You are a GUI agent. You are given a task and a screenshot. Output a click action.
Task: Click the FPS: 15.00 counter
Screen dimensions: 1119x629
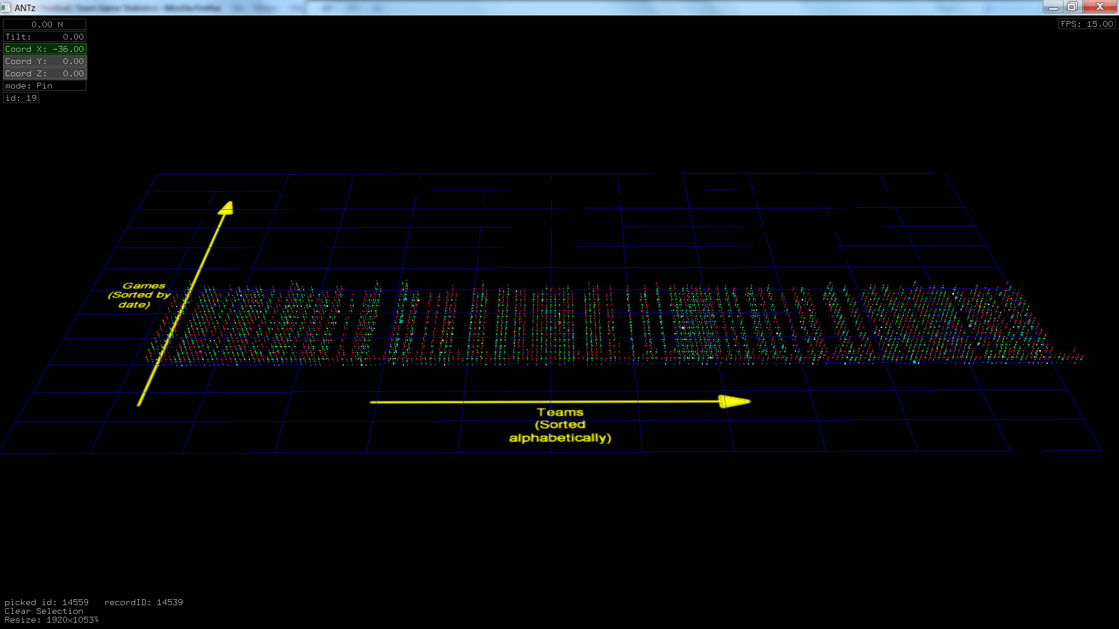coord(1086,24)
